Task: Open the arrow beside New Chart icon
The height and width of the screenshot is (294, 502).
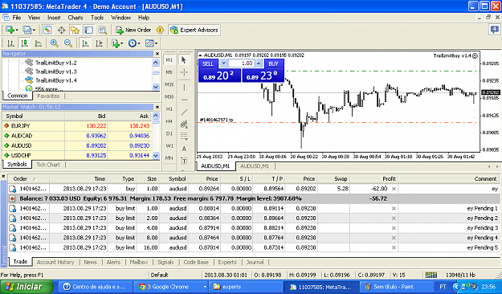Action: pos(17,30)
